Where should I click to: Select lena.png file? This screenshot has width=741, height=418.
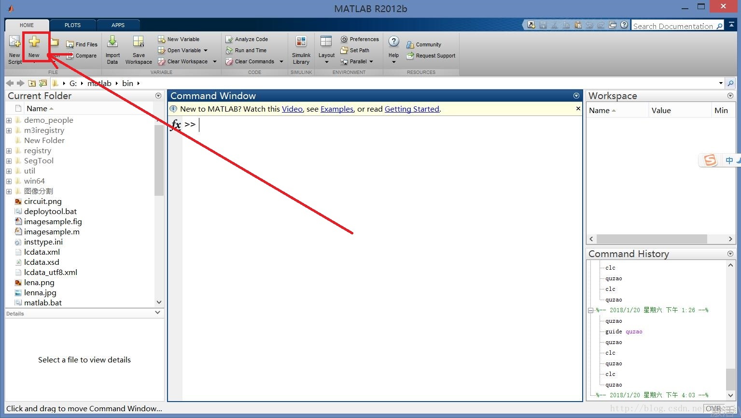coord(39,282)
